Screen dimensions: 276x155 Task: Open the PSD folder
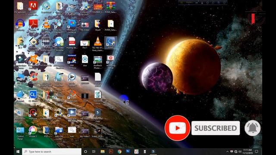coord(46,132)
